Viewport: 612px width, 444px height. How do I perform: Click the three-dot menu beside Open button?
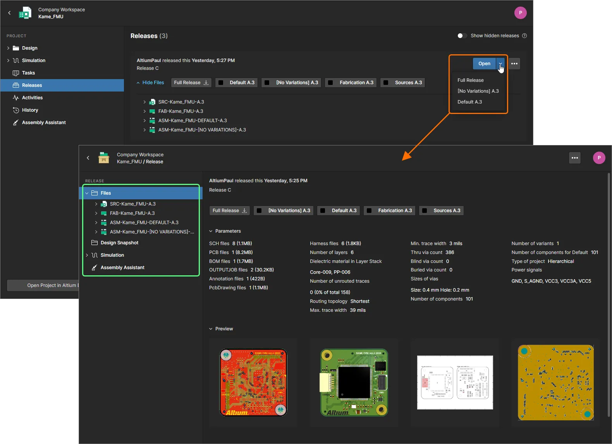514,64
